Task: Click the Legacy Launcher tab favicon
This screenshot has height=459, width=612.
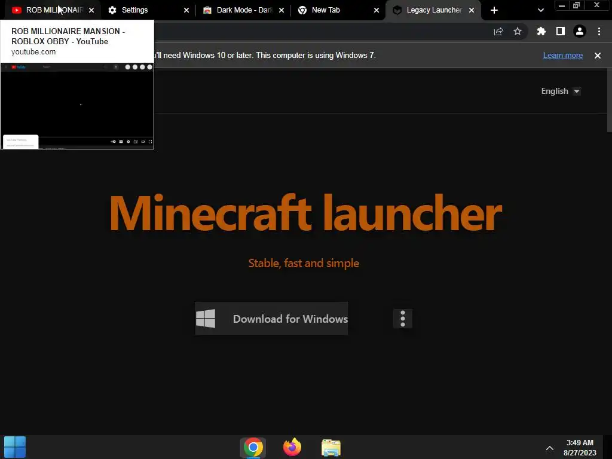Action: pos(397,10)
